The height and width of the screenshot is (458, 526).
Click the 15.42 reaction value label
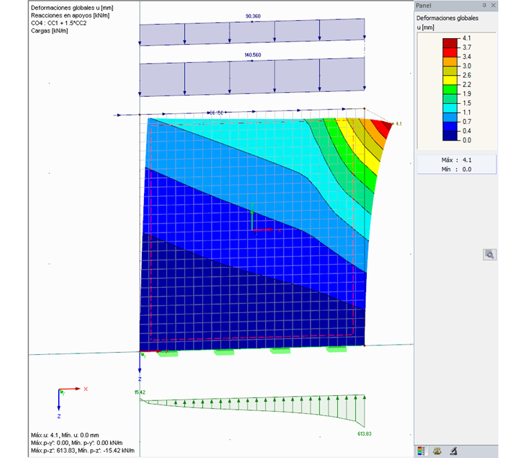140,392
